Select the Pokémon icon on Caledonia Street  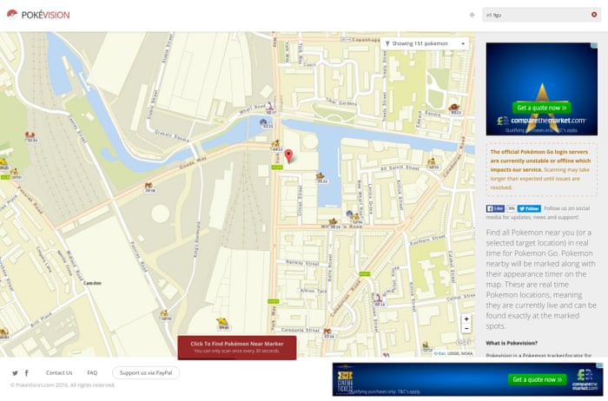[x=326, y=332]
